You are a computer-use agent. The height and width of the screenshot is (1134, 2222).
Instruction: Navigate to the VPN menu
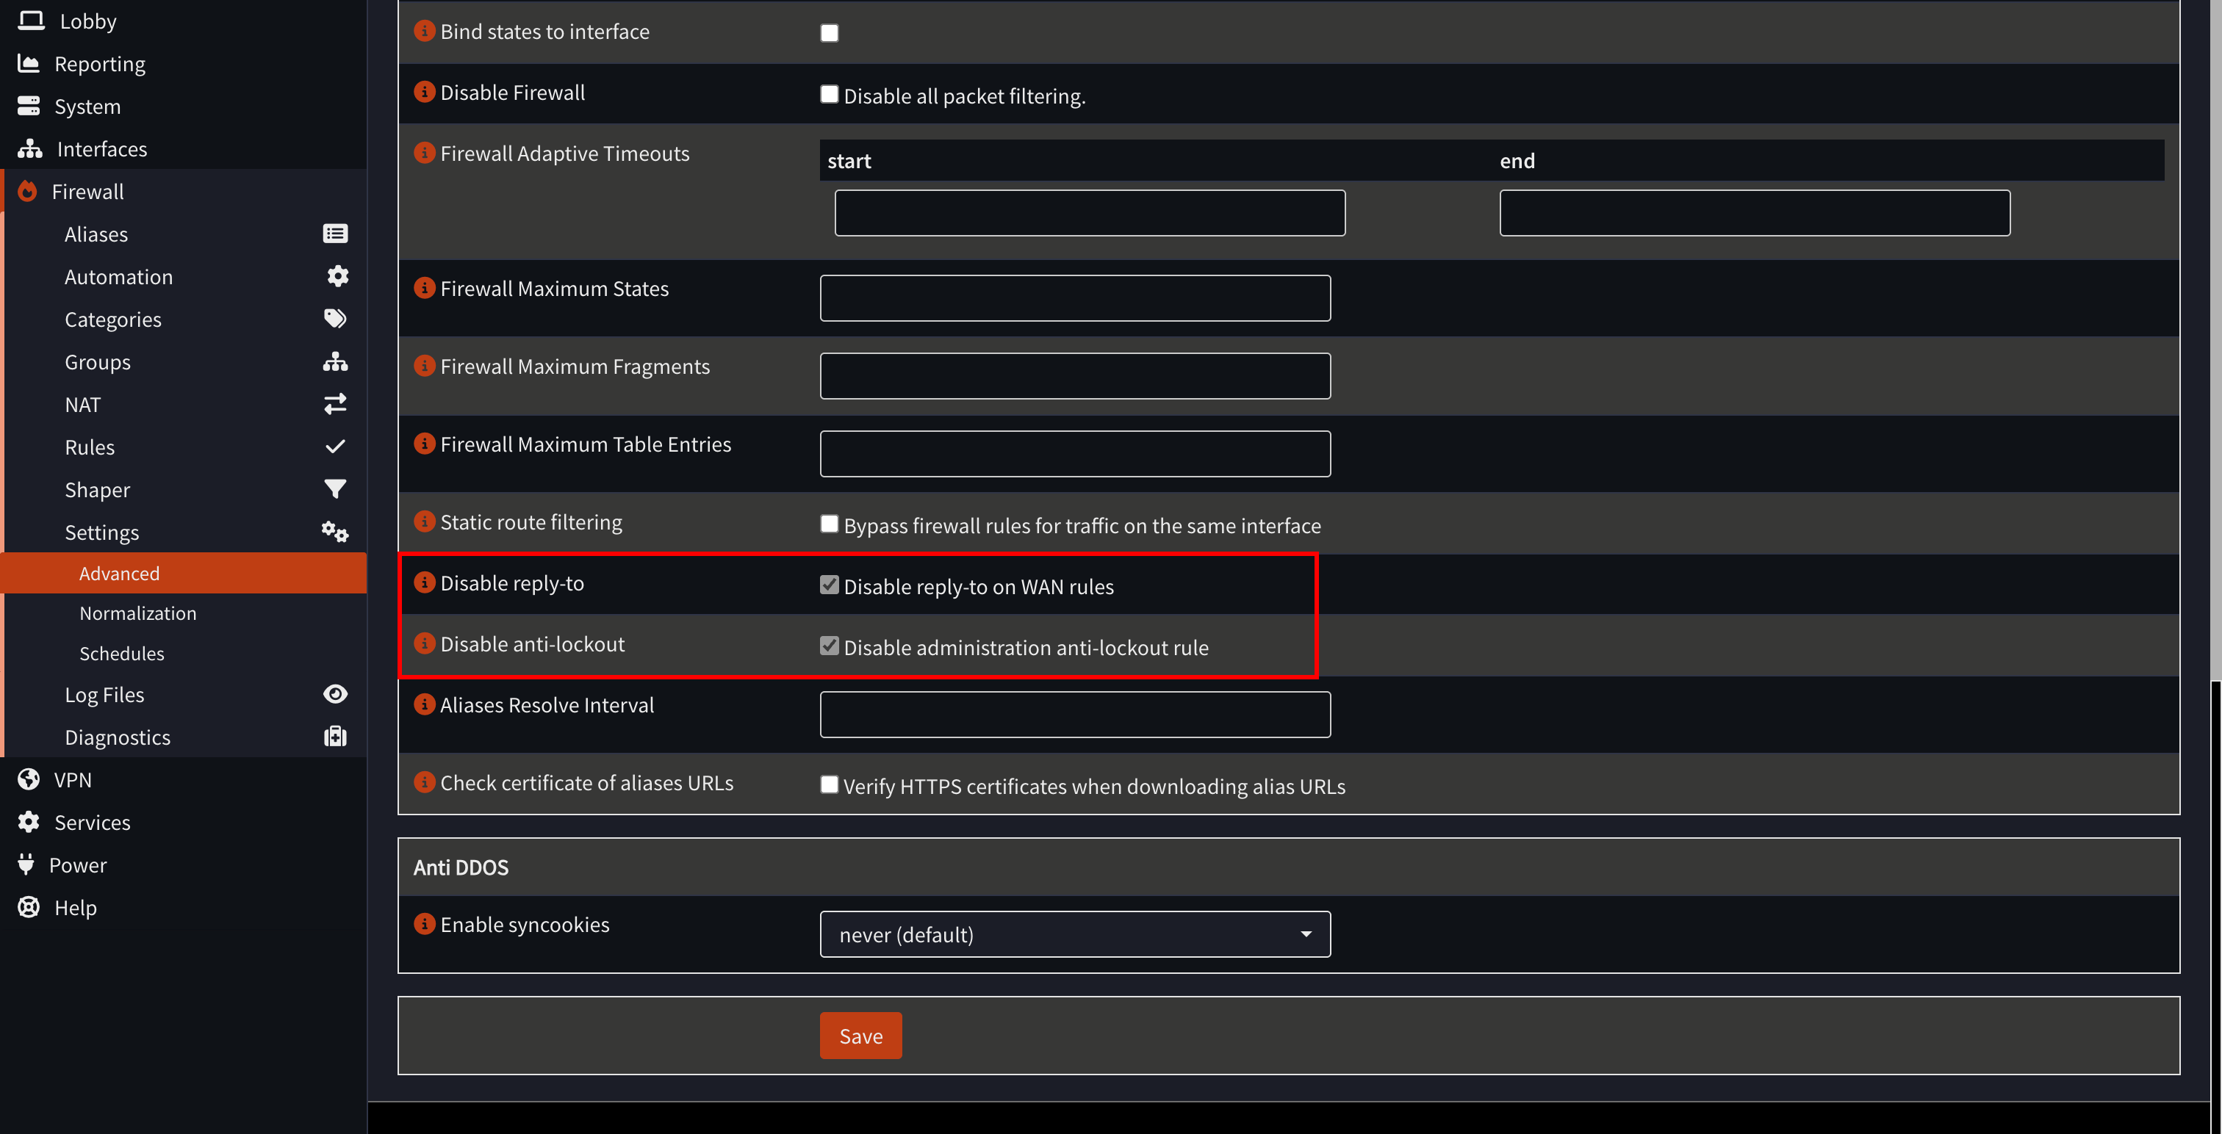click(x=73, y=779)
